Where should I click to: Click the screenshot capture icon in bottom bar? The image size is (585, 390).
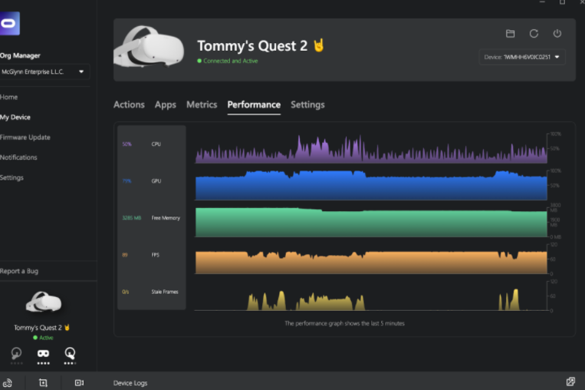(43, 382)
